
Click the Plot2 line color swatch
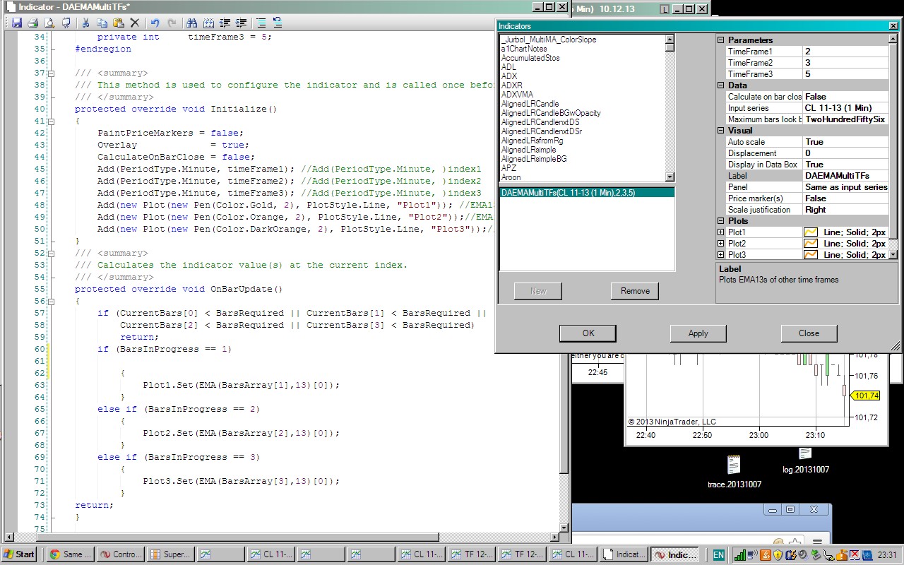(811, 244)
